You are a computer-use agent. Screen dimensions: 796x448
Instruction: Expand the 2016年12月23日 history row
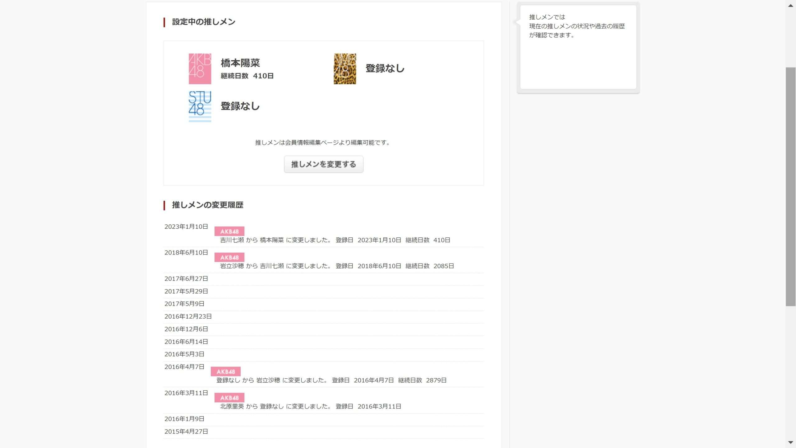pyautogui.click(x=188, y=316)
